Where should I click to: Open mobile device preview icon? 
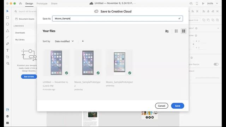click(x=197, y=4)
